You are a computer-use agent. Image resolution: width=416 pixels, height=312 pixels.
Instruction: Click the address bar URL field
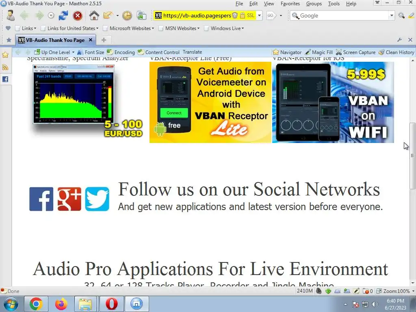coord(197,15)
